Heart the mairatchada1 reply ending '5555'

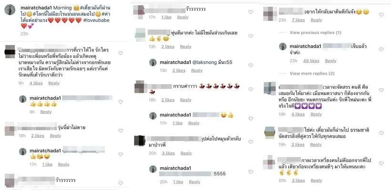point(251,171)
